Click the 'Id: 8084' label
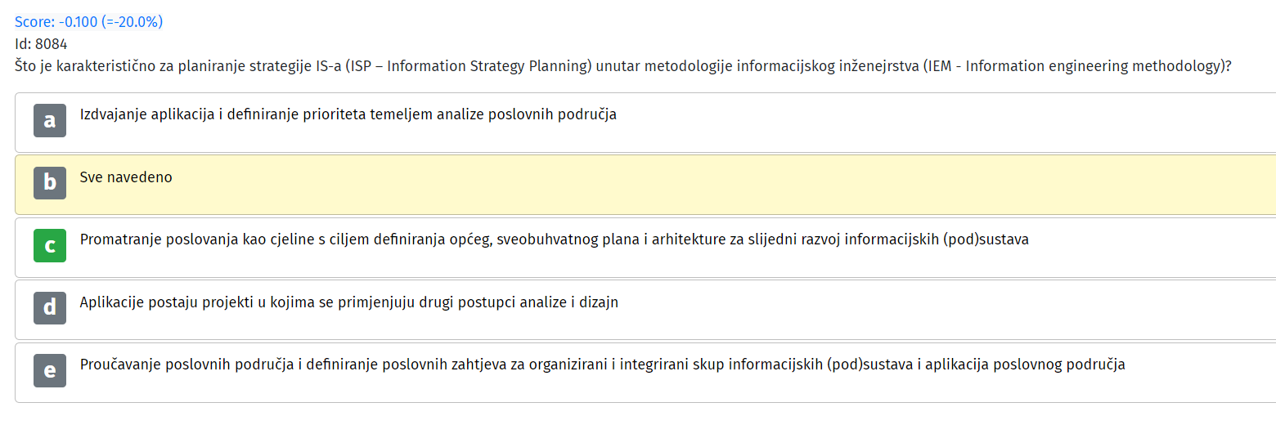 [41, 44]
